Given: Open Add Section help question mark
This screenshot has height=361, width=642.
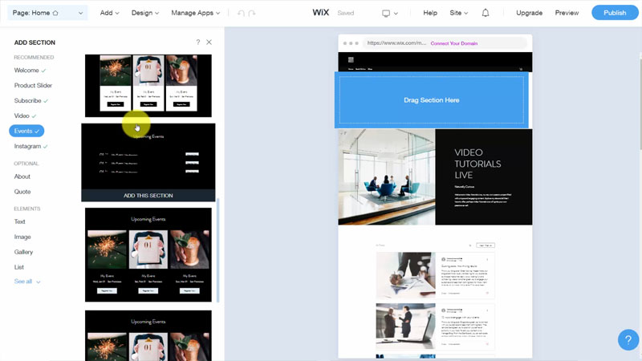Looking at the screenshot, I should [198, 43].
